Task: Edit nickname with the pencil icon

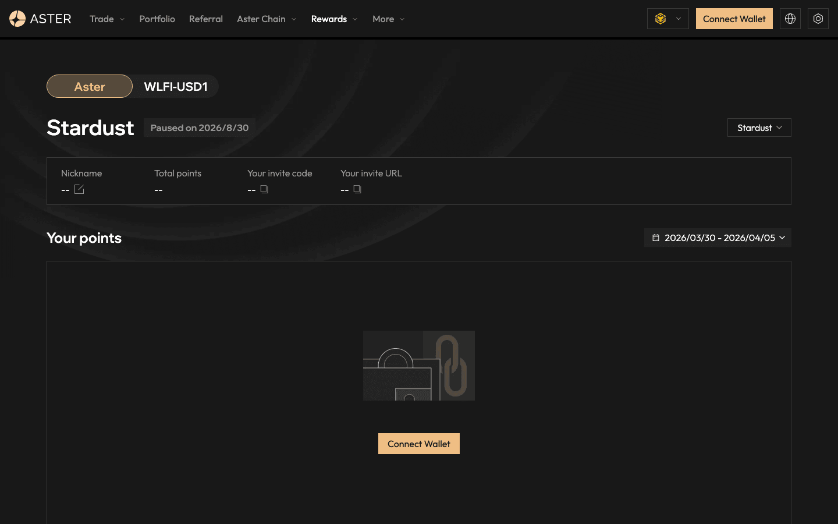Action: pyautogui.click(x=79, y=189)
